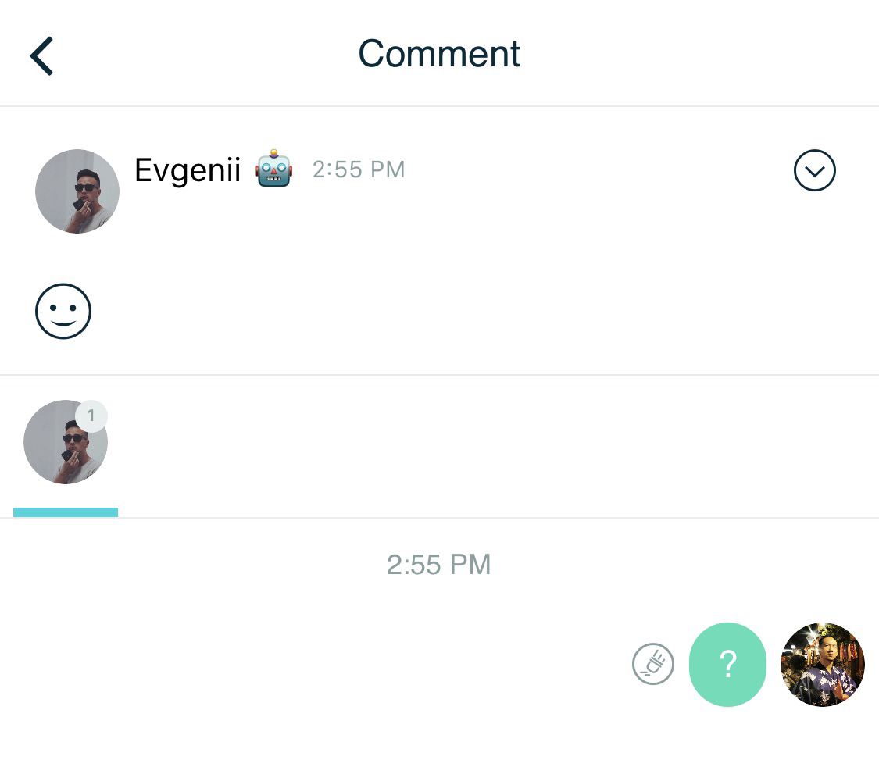This screenshot has width=879, height=767.
Task: Click the 2:55 PM time next to Evgenii
Action: (359, 169)
